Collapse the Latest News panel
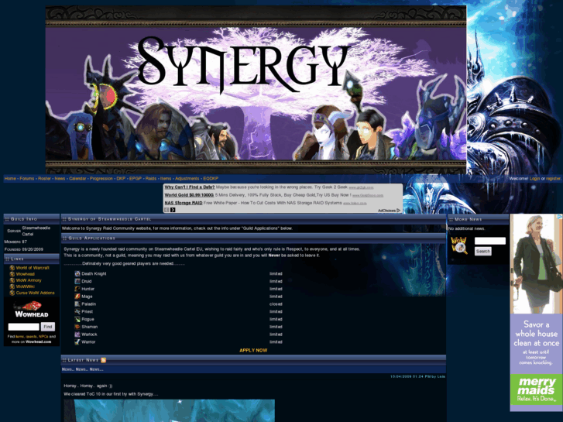This screenshot has height=422, width=563. (x=64, y=360)
